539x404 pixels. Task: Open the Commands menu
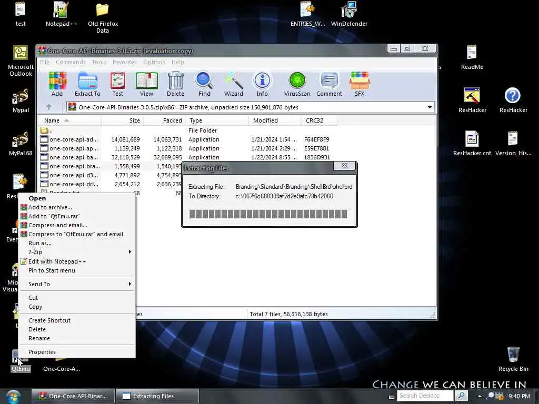pyautogui.click(x=71, y=62)
